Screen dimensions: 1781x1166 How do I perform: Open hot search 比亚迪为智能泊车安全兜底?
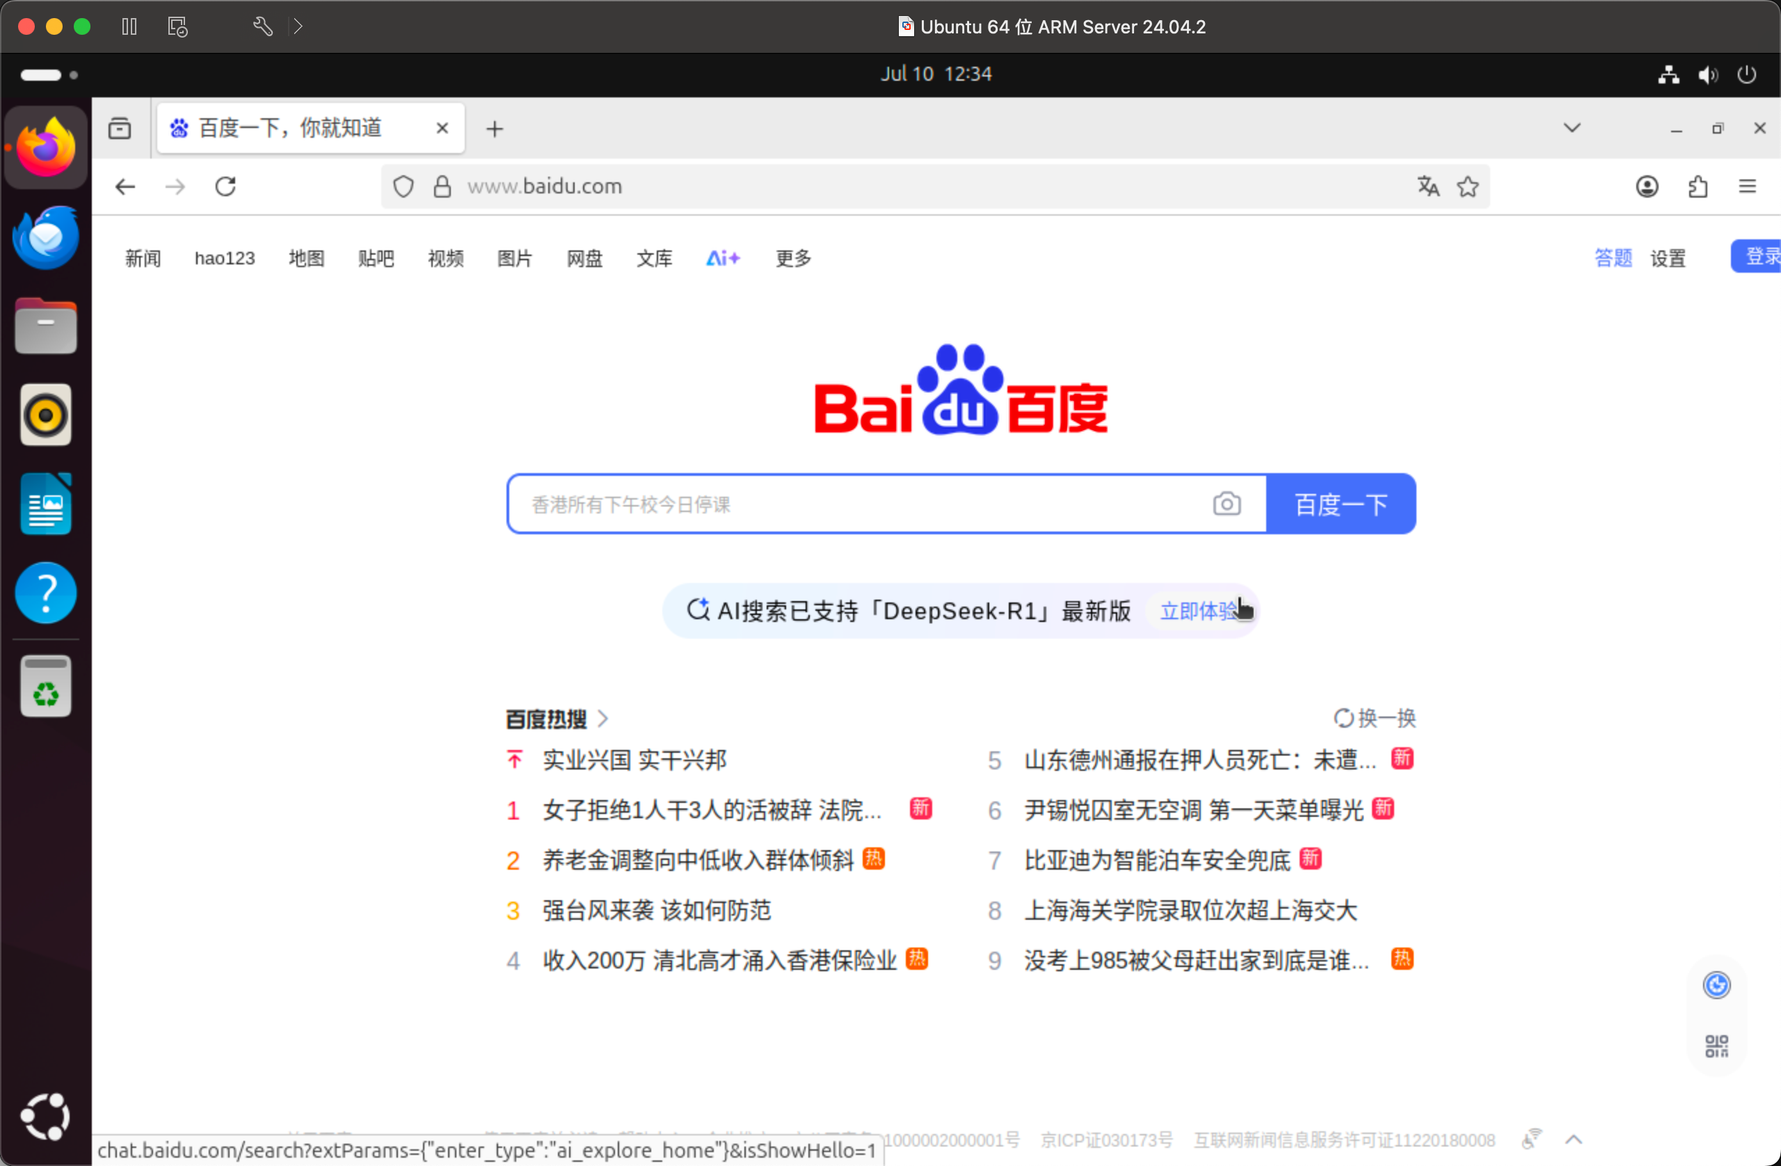coord(1157,860)
